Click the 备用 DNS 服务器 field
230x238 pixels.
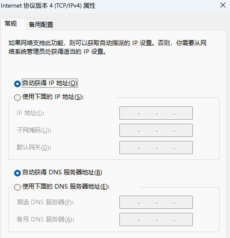156,219
